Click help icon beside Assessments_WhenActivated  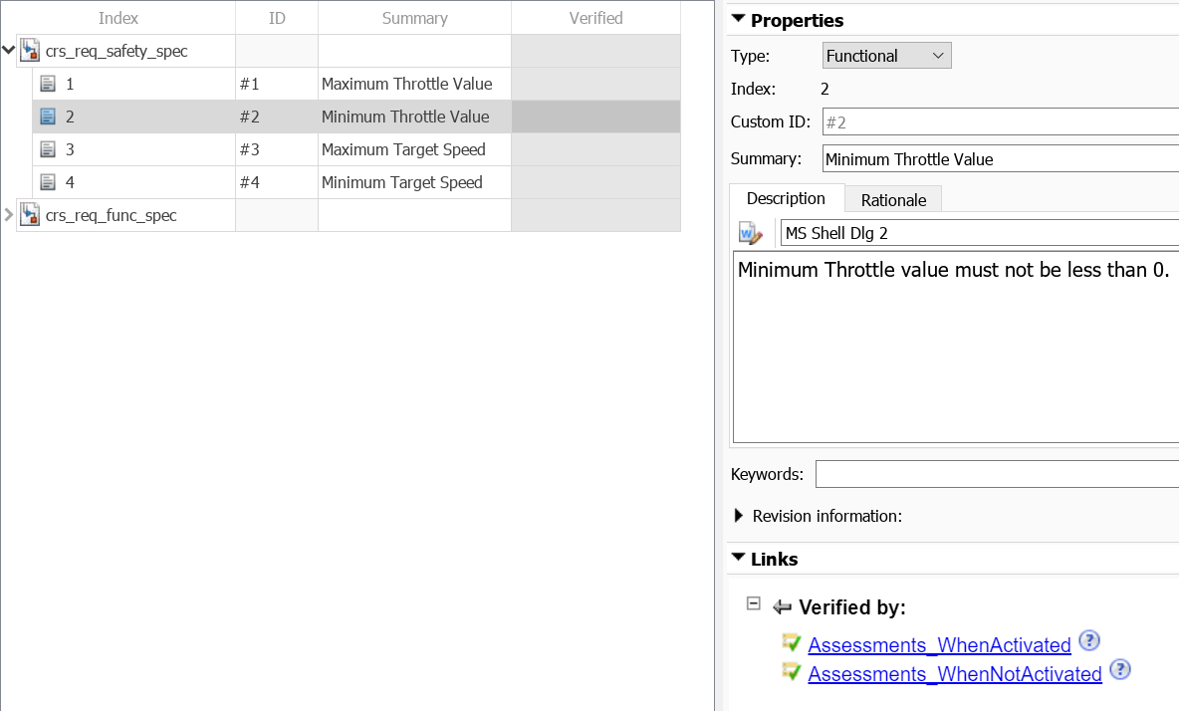tap(1089, 641)
